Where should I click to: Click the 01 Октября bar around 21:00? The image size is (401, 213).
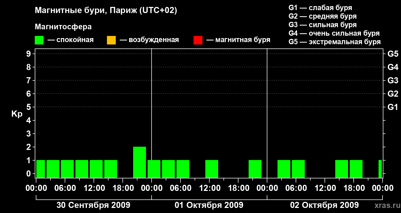click(255, 169)
